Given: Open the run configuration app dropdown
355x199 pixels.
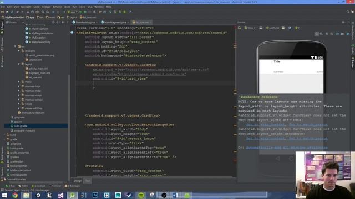Looking at the screenshot, I should (x=72, y=12).
